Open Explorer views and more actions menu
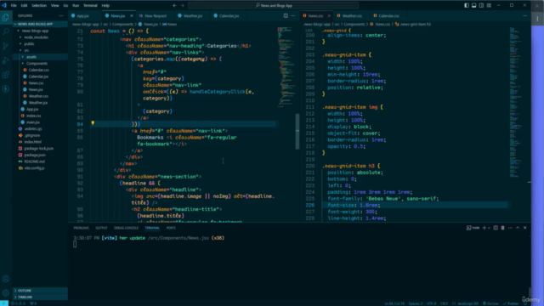The width and height of the screenshot is (544, 306). click(61, 15)
